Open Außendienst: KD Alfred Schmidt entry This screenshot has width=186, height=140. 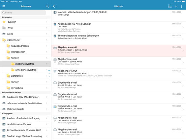pyautogui.click(x=119, y=27)
